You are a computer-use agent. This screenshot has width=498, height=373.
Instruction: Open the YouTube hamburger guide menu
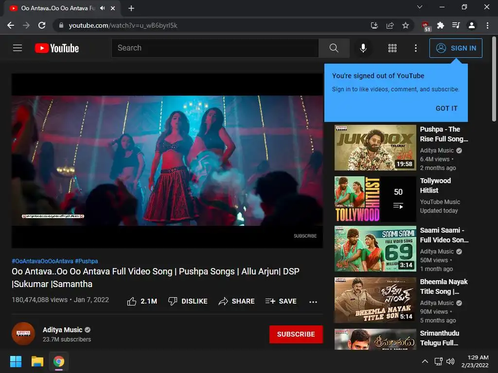18,48
